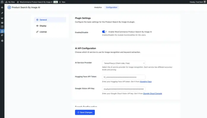
Task: Click the Plugin Settings heading
Action: pyautogui.click(x=83, y=18)
